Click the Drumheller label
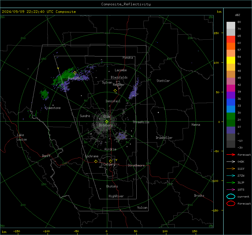 pos(164,138)
